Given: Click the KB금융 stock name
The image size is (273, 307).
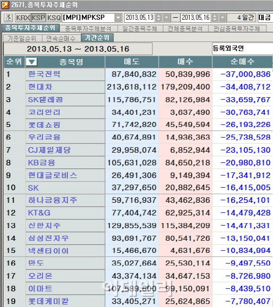Looking at the screenshot, I should (x=41, y=162).
